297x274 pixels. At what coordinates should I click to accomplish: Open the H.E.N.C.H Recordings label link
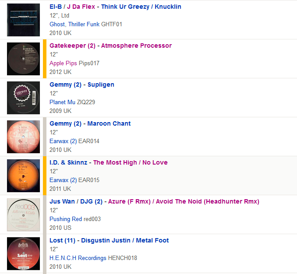pos(78,258)
